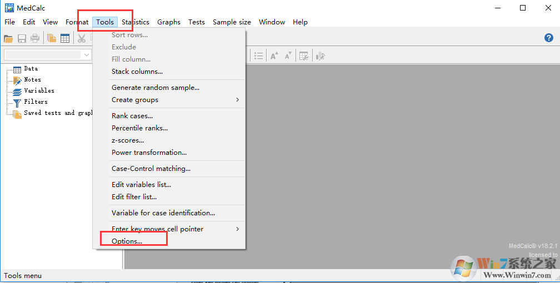The image size is (560, 283).
Task: Select Saved tests and graphs tree item
Action: (x=58, y=113)
